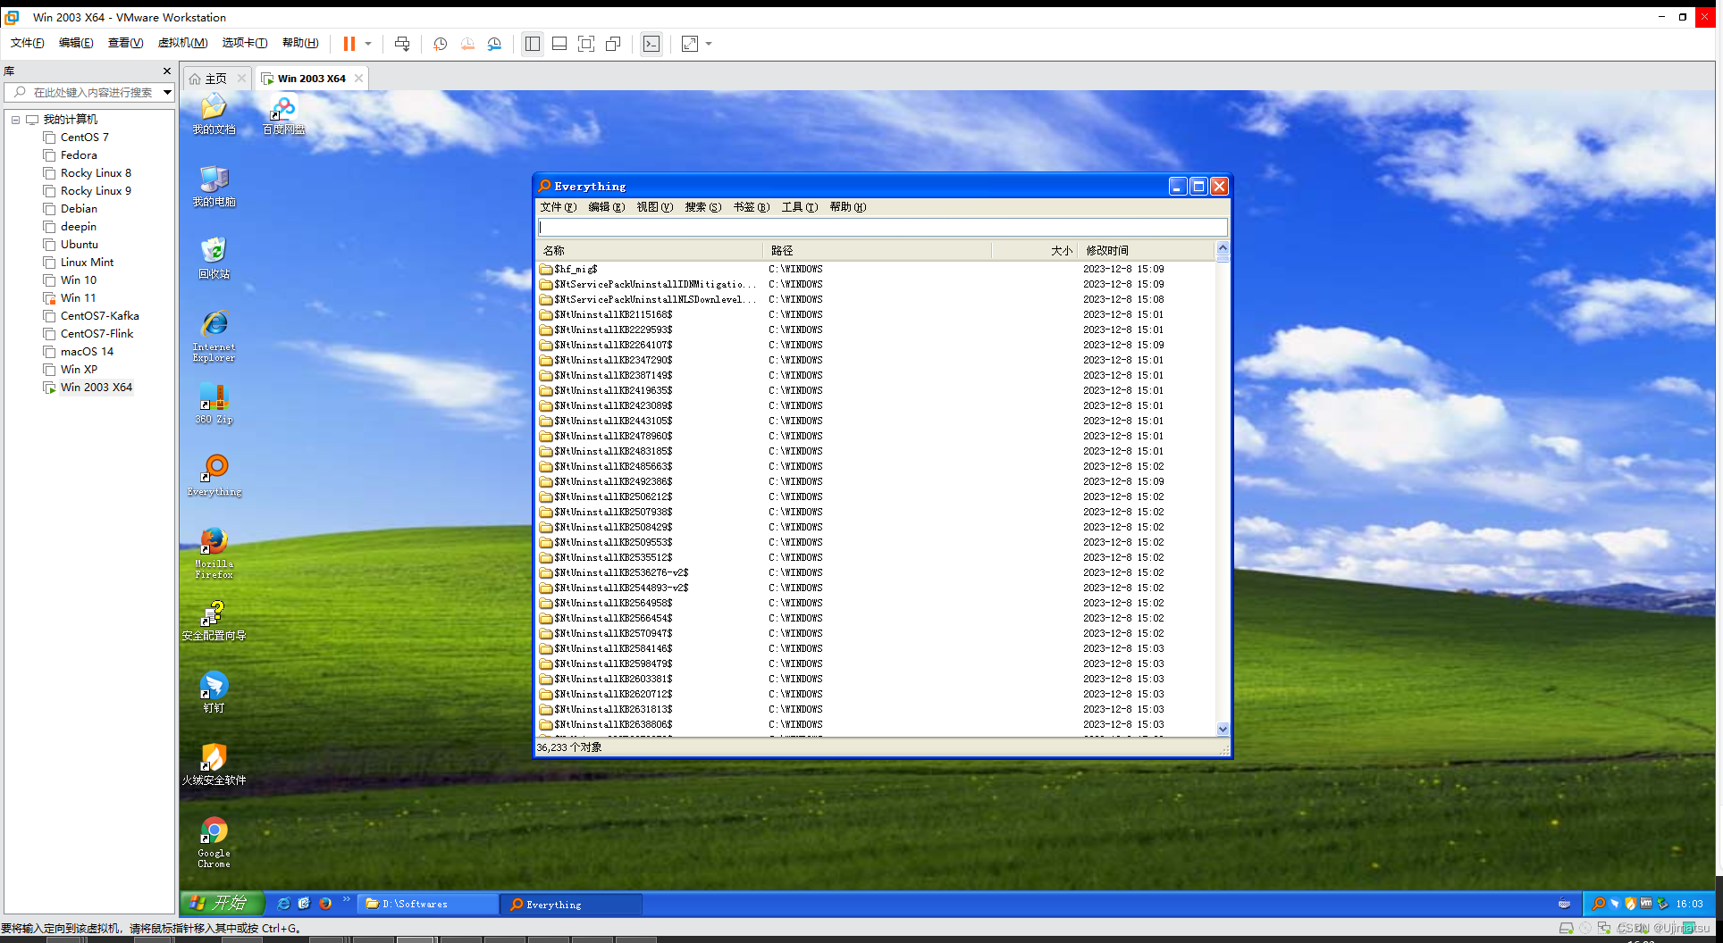Image resolution: width=1723 pixels, height=943 pixels.
Task: Click 安全配置向导 desktop icon
Action: 214,621
